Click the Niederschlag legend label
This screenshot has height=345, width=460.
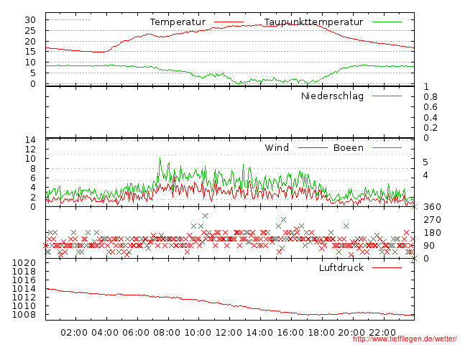[332, 96]
